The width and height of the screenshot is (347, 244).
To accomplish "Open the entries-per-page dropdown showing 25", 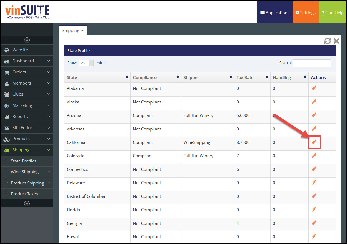I will pyautogui.click(x=86, y=63).
